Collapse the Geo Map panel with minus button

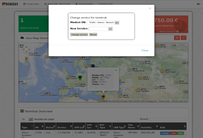point(183,38)
